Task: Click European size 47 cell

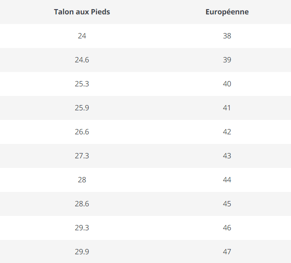Action: [x=227, y=252]
